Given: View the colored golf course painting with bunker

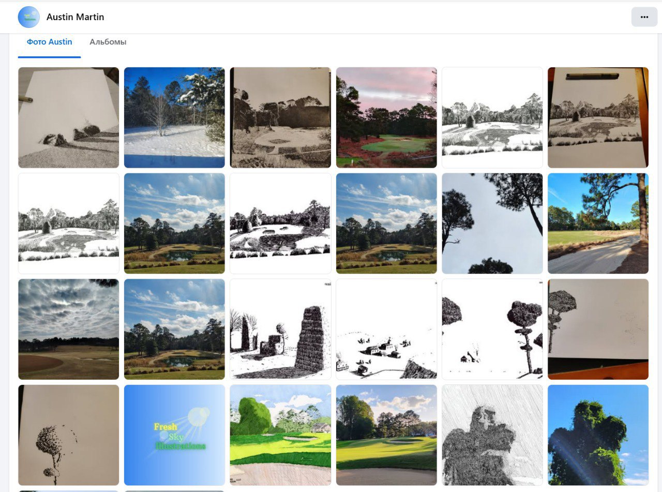Looking at the screenshot, I should point(280,435).
